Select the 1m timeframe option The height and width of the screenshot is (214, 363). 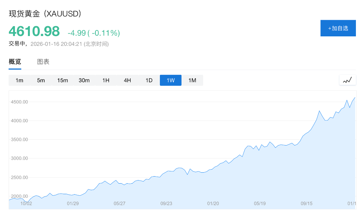pyautogui.click(x=19, y=80)
